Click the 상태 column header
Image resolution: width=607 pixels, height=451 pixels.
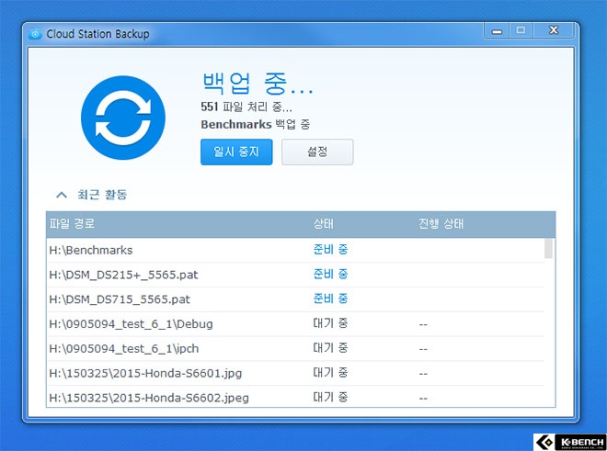pos(323,223)
